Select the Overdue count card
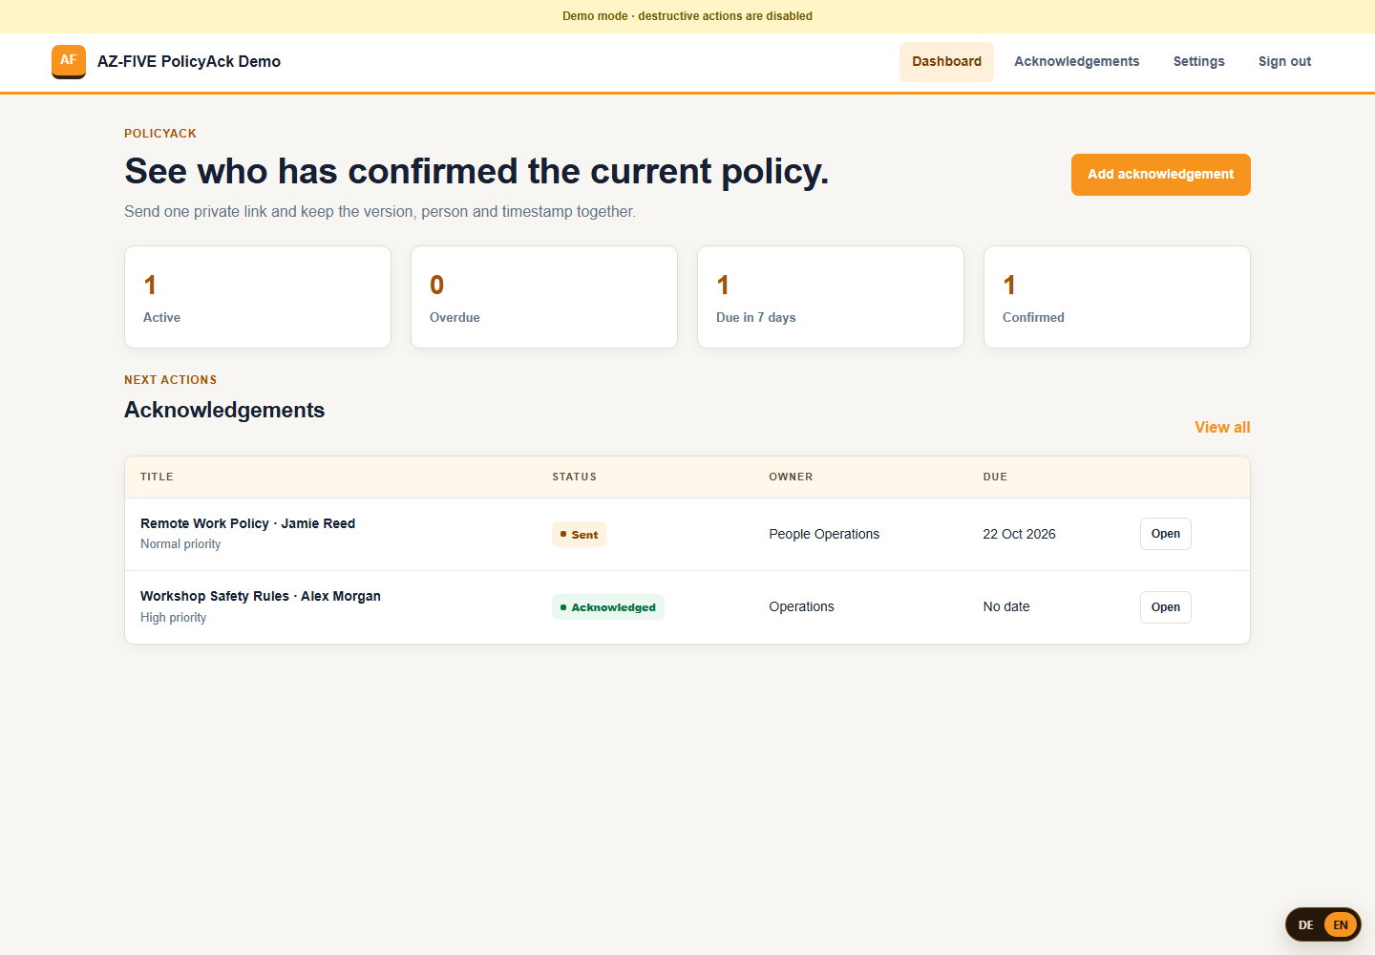 pyautogui.click(x=544, y=297)
